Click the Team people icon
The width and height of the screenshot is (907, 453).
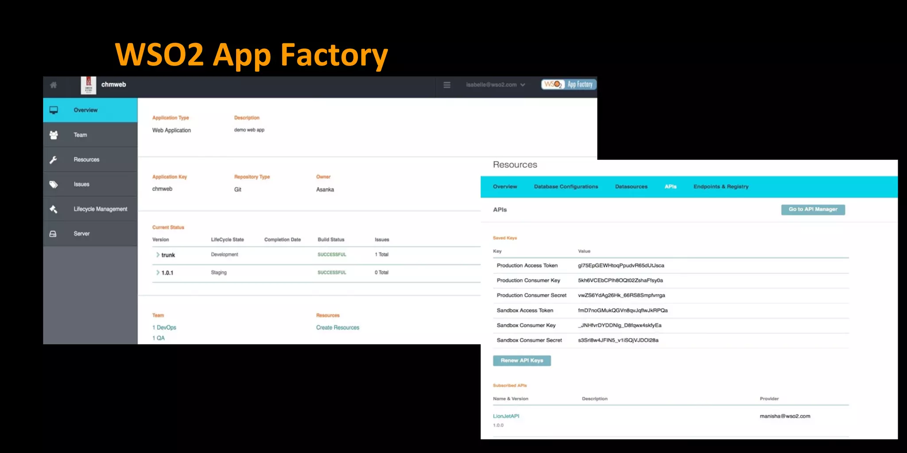54,135
